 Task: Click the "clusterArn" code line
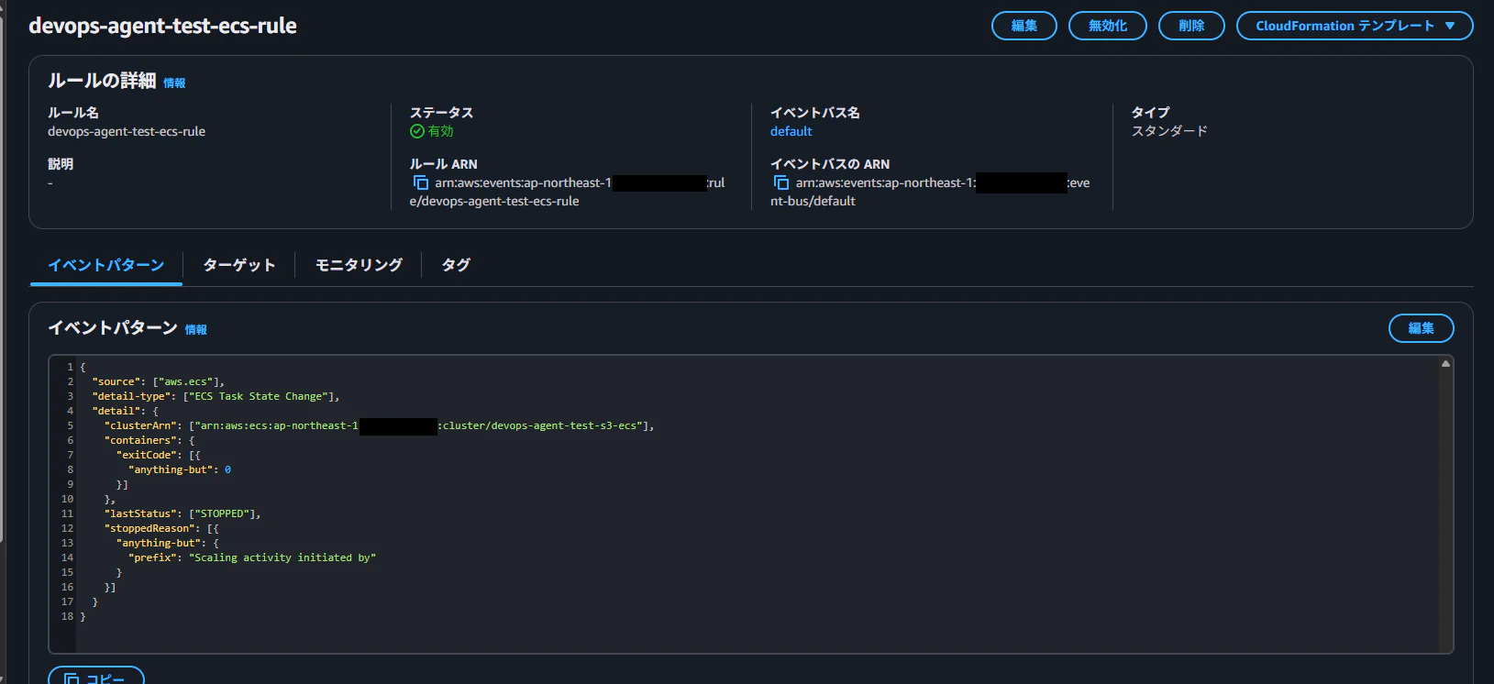point(380,425)
